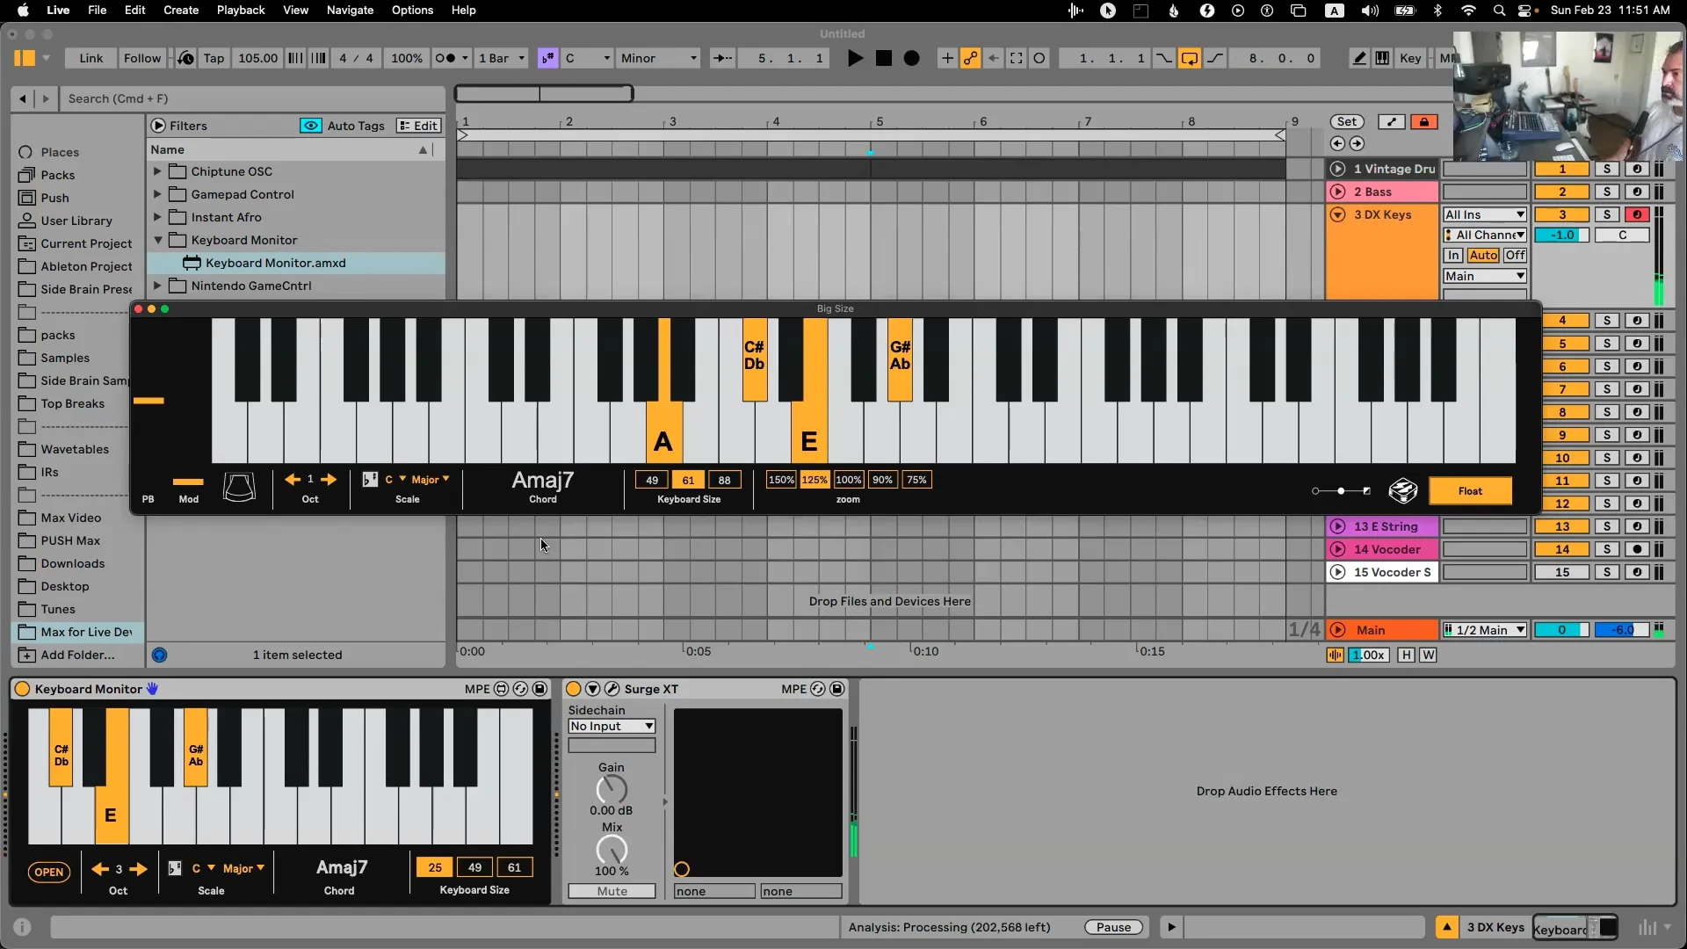
Task: Open macOS Spotlight search icon
Action: coord(1499,11)
